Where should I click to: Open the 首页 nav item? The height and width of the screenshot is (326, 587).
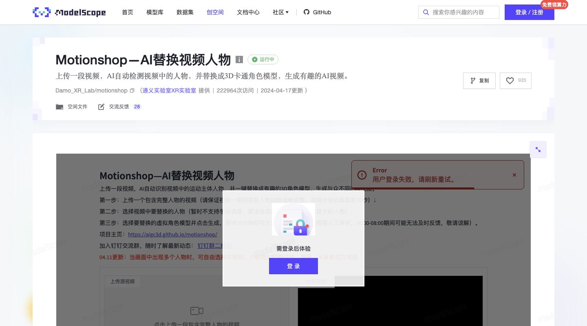[x=128, y=12]
